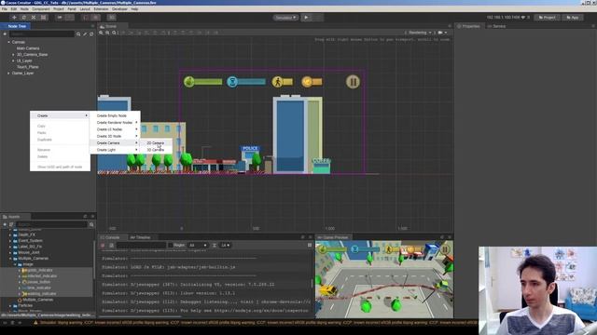
Task: Open Create Renderer Nodes submenu
Action: (x=115, y=123)
